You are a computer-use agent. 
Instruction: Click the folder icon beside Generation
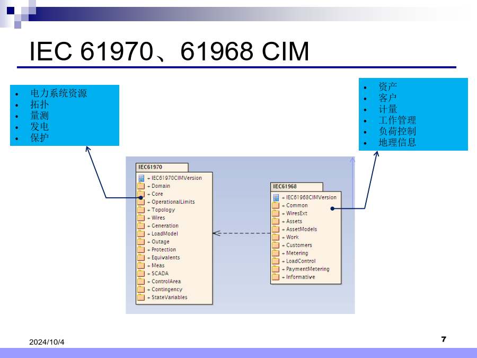pos(141,226)
